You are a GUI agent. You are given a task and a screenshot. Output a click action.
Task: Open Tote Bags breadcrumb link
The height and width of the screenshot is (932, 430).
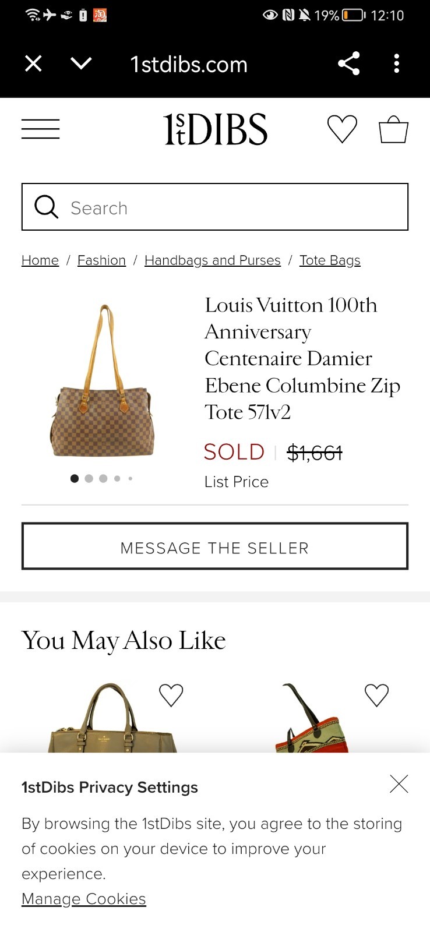[x=330, y=260]
